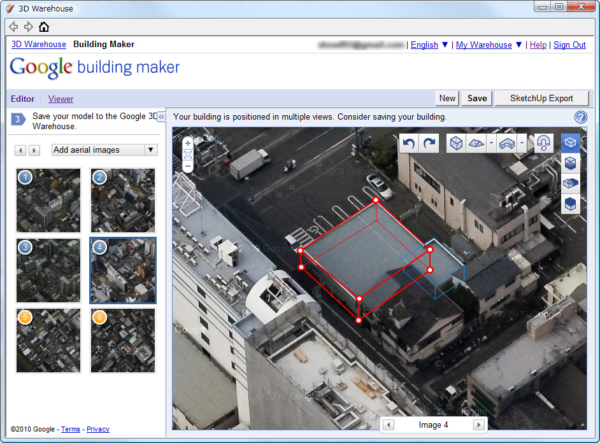Select the second block display mode
Image resolution: width=600 pixels, height=443 pixels.
(570, 163)
